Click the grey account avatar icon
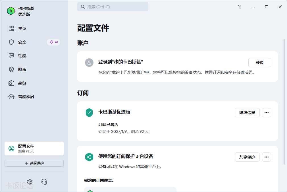This screenshot has height=192, width=287. (89, 63)
